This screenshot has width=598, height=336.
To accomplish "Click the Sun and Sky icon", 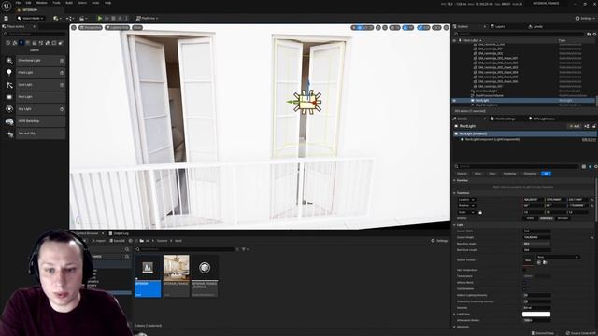I will 9,133.
